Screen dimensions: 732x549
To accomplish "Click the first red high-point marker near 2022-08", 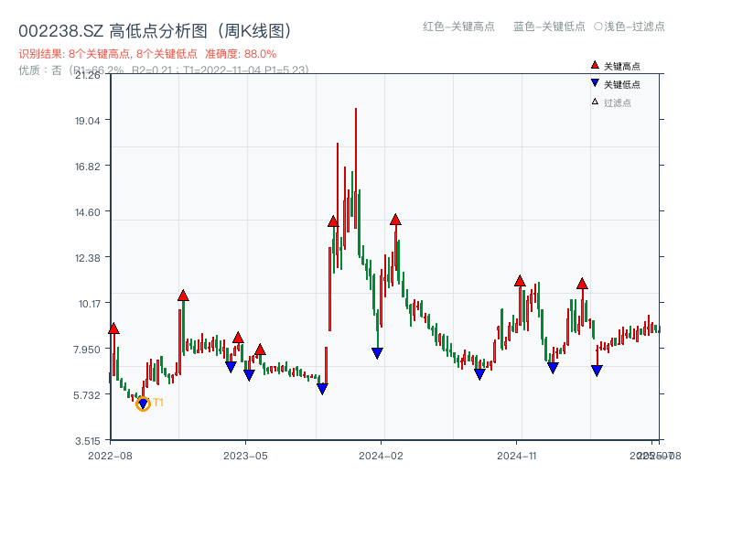I will click(x=113, y=326).
